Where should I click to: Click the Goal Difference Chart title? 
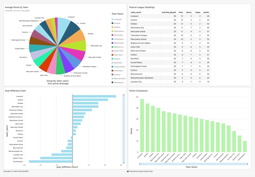point(15,91)
